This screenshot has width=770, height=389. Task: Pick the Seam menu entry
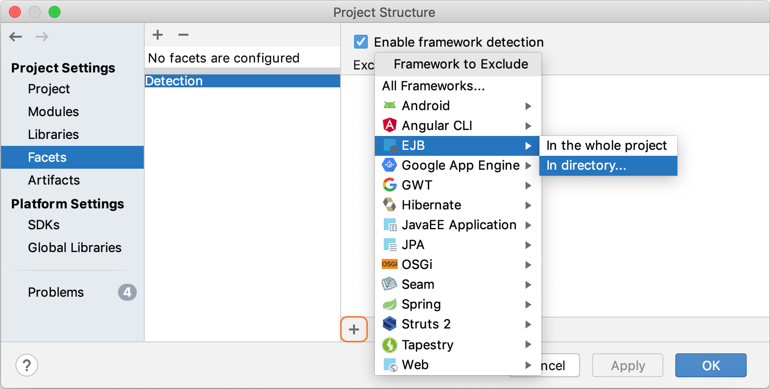tap(458, 284)
